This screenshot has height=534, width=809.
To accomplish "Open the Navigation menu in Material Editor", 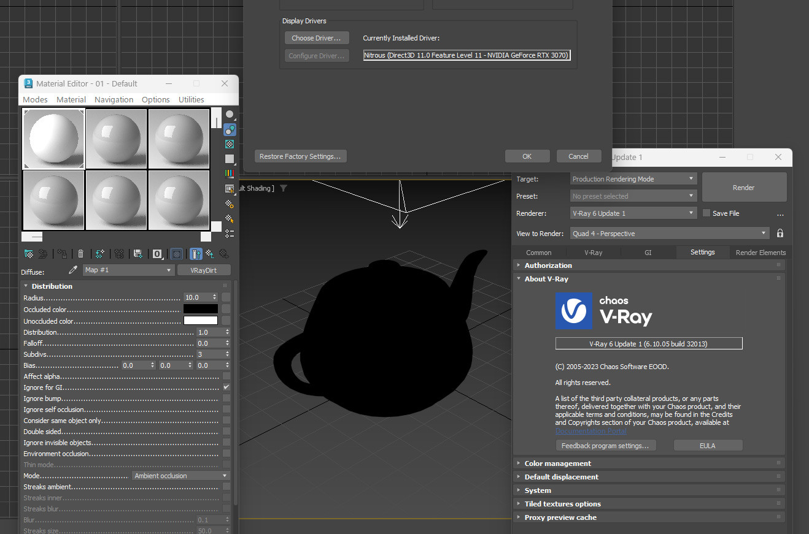I will [x=114, y=99].
